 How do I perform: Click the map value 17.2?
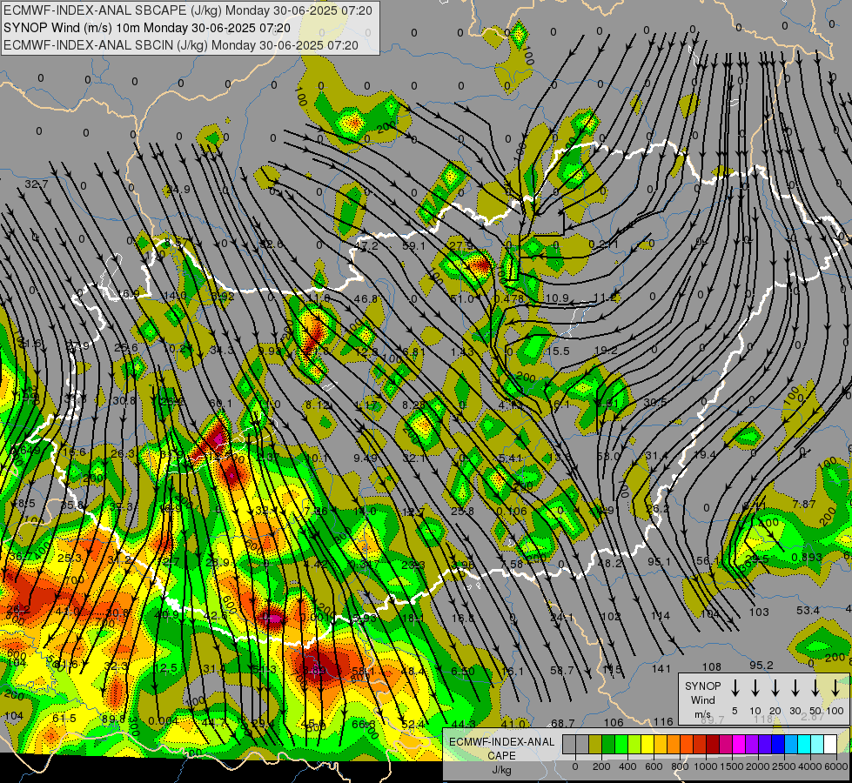point(366,247)
